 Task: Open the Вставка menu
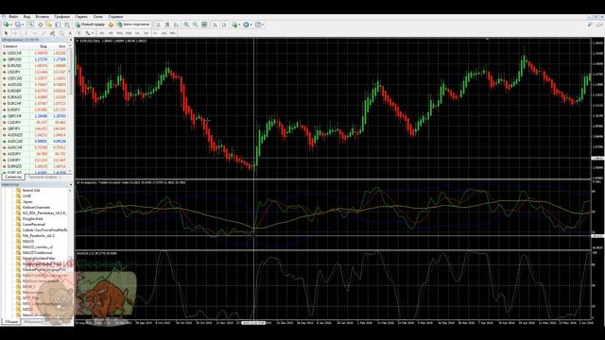[42, 17]
